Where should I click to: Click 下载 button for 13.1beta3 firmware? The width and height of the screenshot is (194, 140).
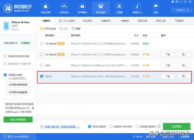pos(168,54)
